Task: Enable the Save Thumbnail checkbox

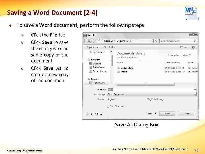Action: [108, 106]
